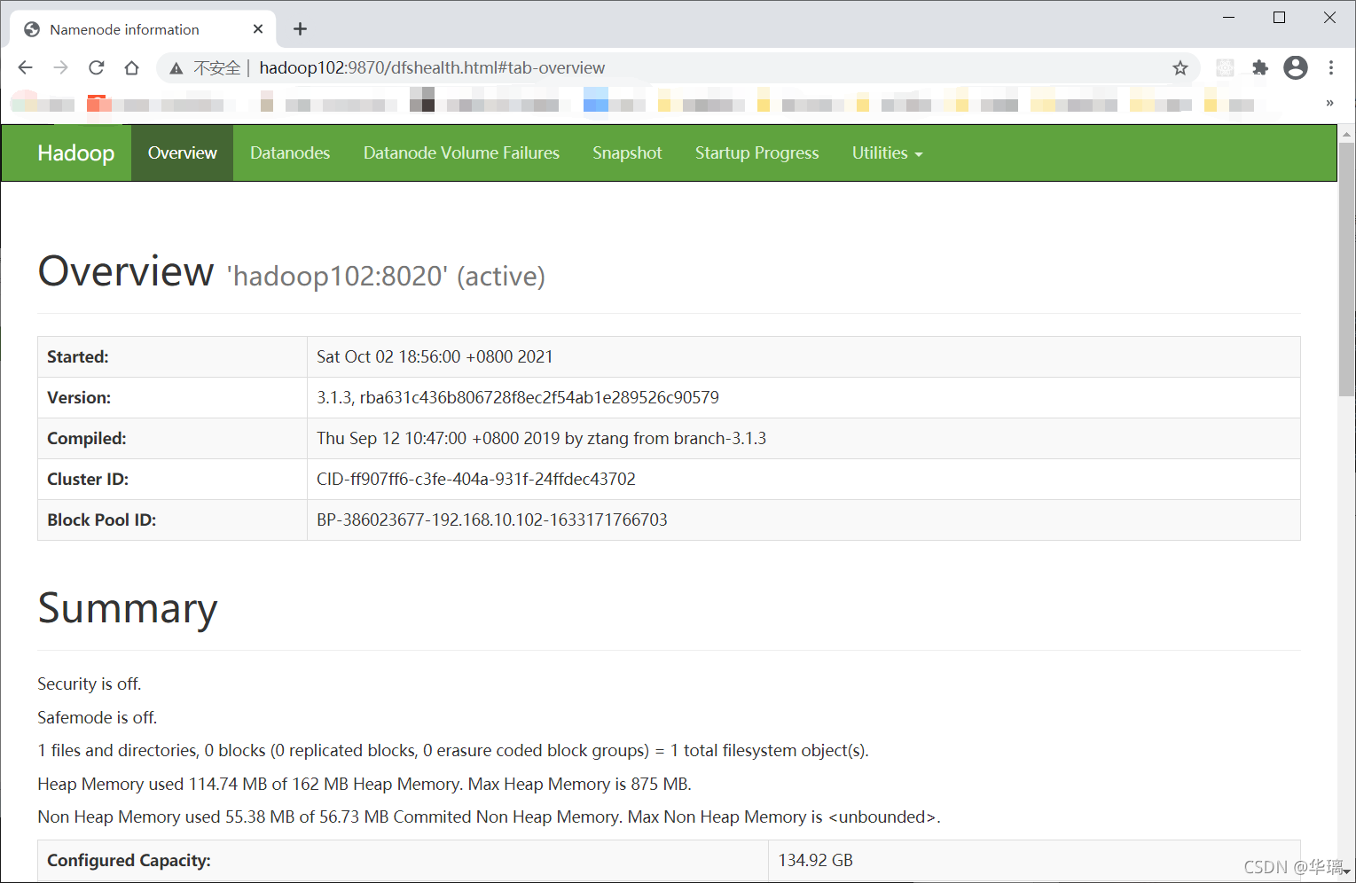Switch to the Snapshot tab
This screenshot has width=1356, height=883.
(x=627, y=153)
